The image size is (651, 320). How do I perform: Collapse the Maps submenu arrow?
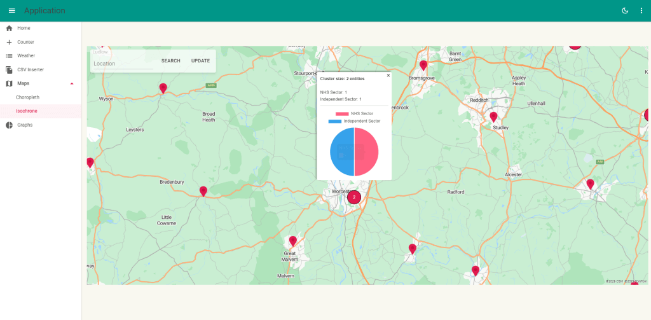[72, 83]
